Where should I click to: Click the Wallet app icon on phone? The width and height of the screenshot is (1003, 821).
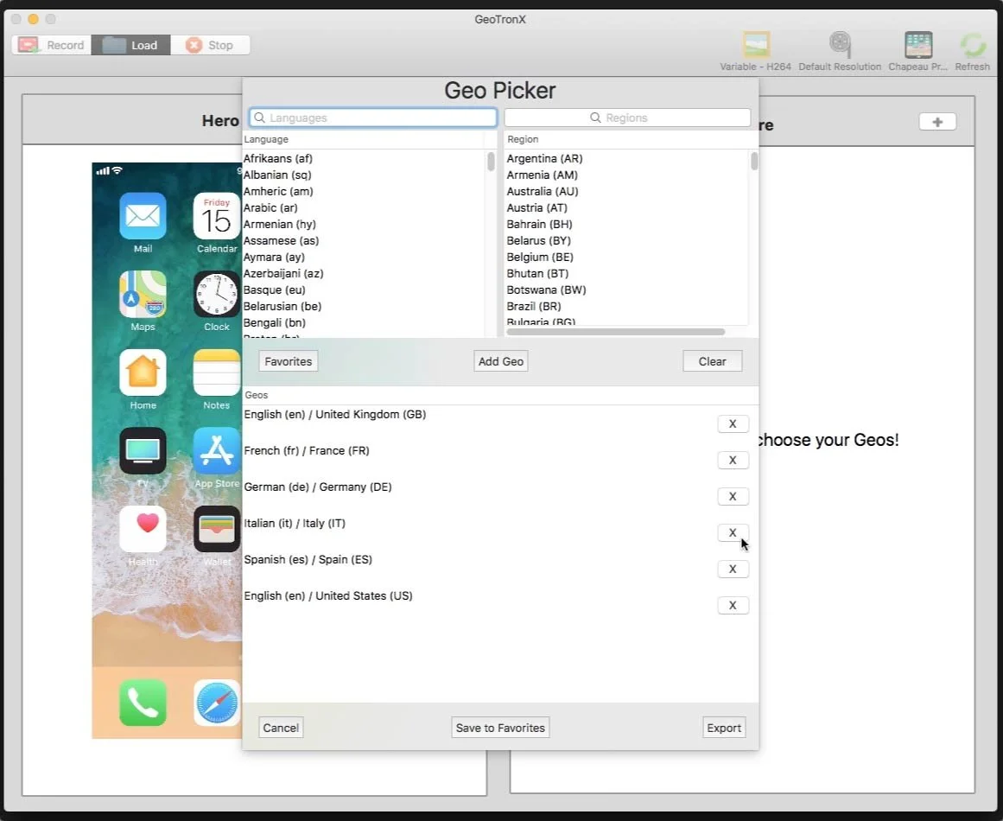(x=216, y=529)
